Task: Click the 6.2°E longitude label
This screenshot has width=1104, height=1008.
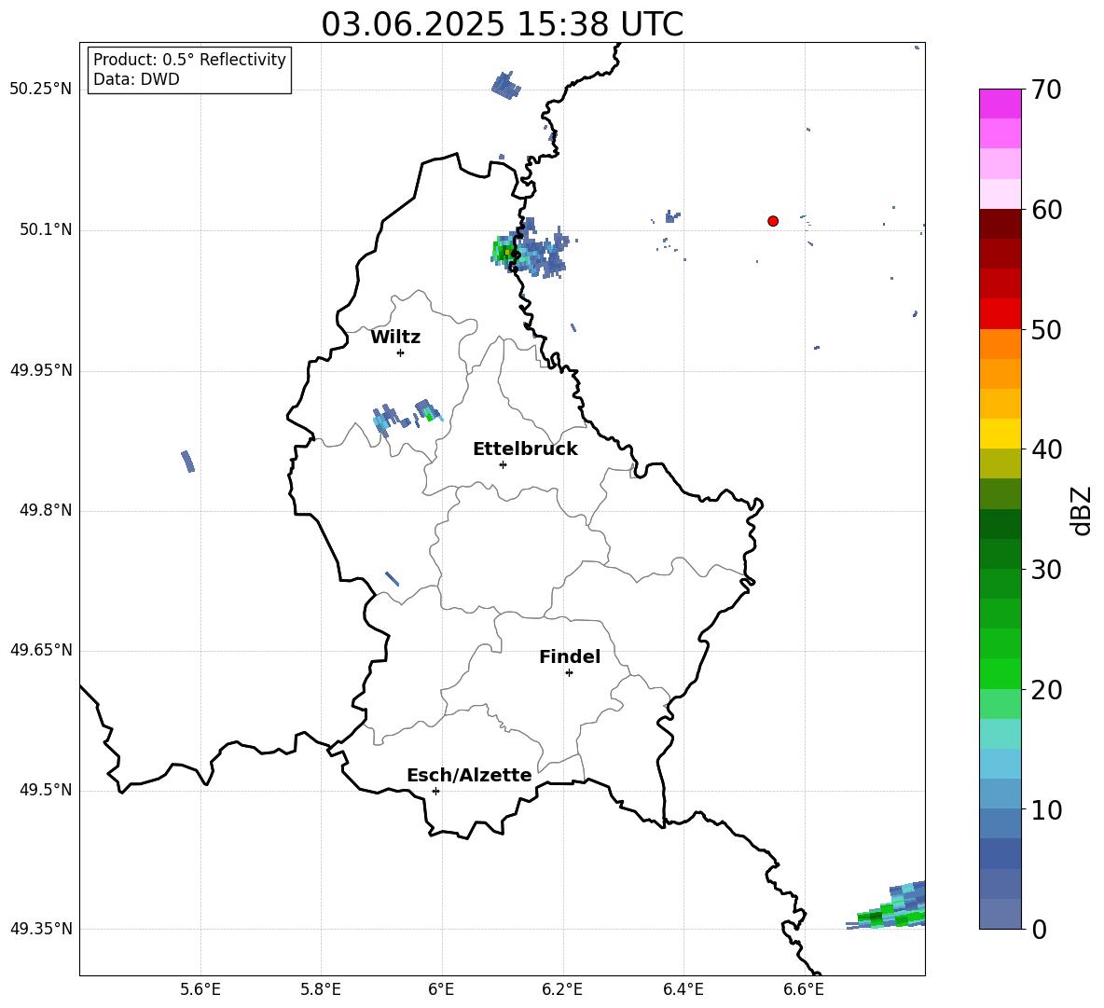Action: coord(562,989)
